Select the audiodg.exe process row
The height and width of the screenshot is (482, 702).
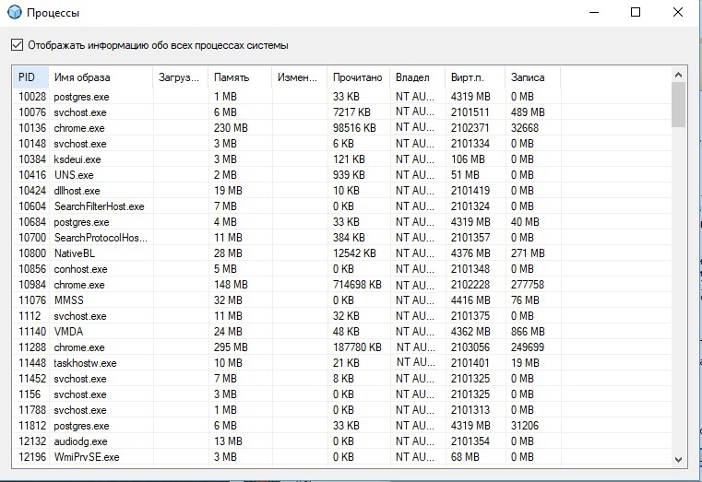click(80, 441)
